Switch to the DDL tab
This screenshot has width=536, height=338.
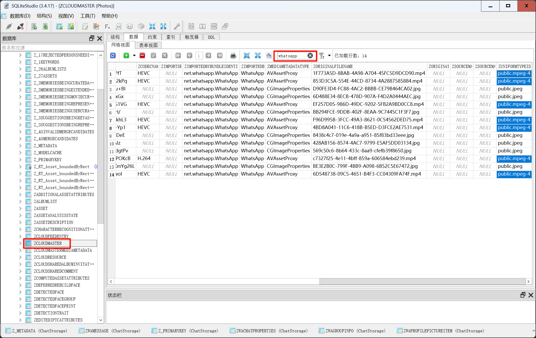211,37
